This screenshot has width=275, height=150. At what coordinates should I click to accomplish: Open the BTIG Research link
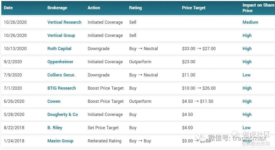pyautogui.click(x=62, y=88)
